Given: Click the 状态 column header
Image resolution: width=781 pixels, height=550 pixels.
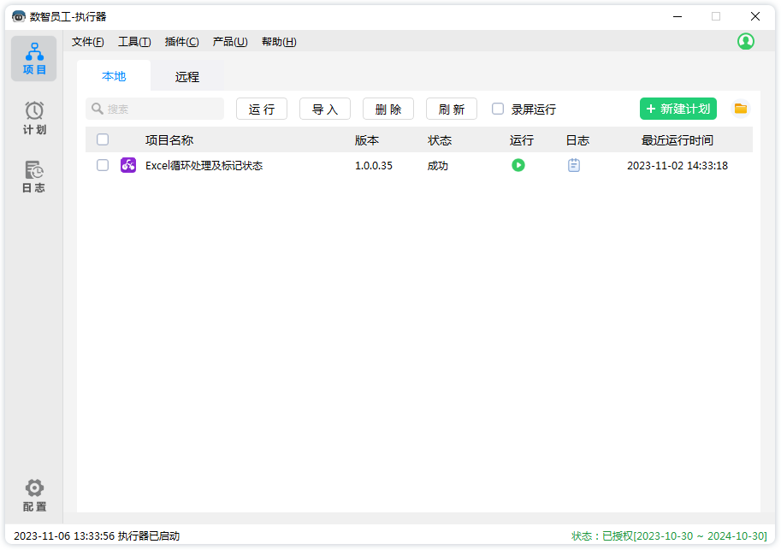Looking at the screenshot, I should (x=440, y=140).
